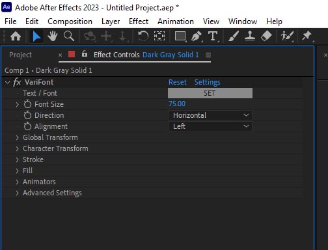Click the Settings link for VariFont
The width and height of the screenshot is (328, 250).
(x=207, y=82)
